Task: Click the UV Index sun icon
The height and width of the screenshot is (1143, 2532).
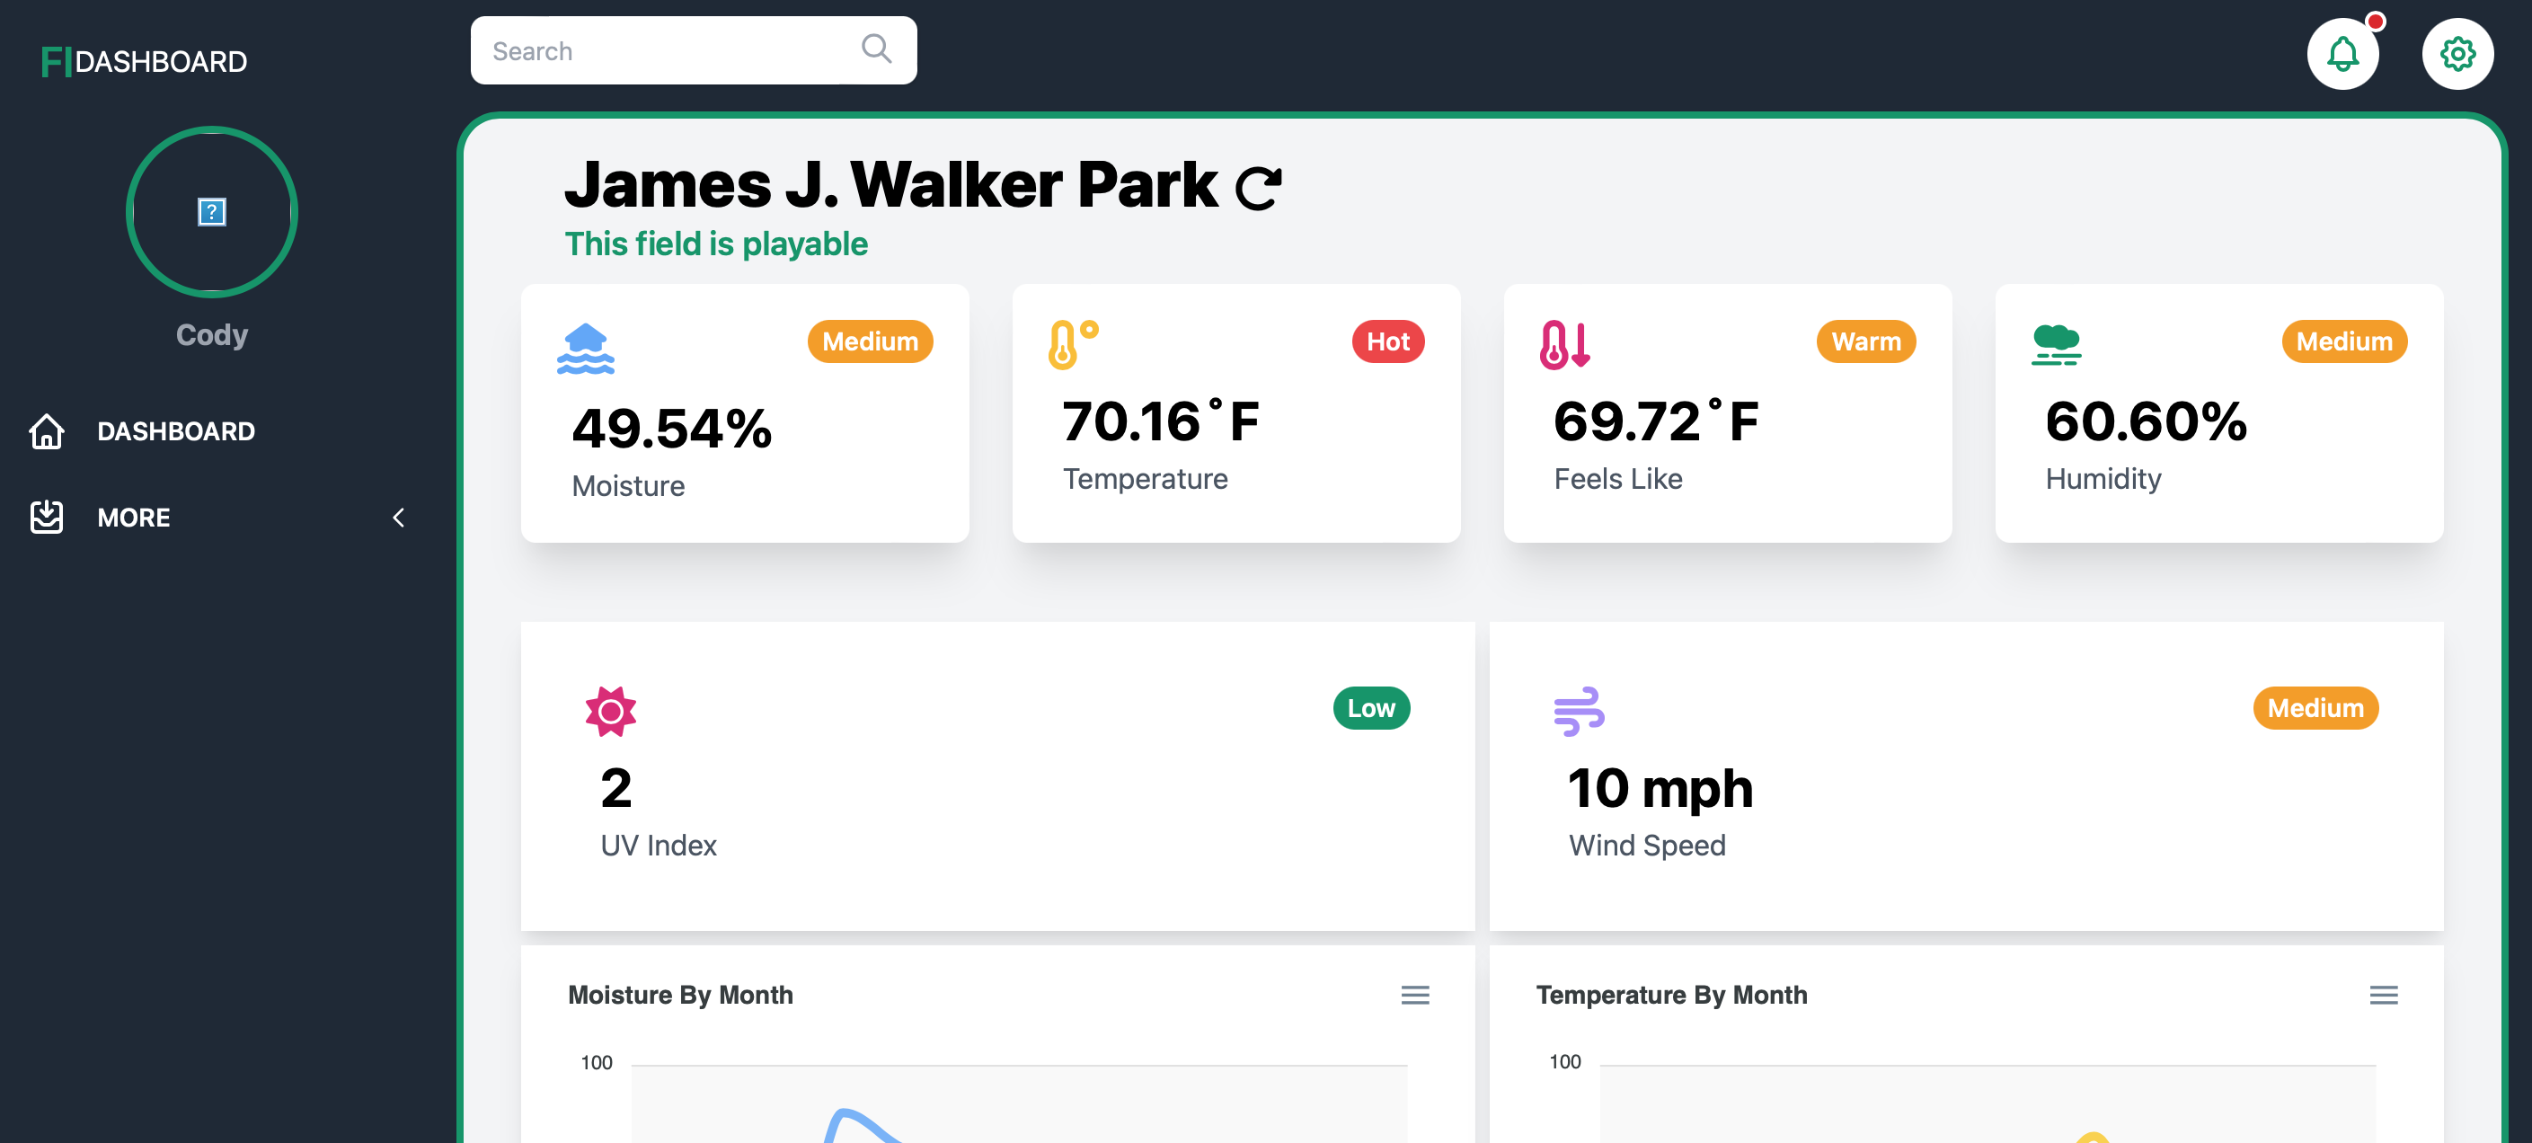Action: (x=610, y=711)
